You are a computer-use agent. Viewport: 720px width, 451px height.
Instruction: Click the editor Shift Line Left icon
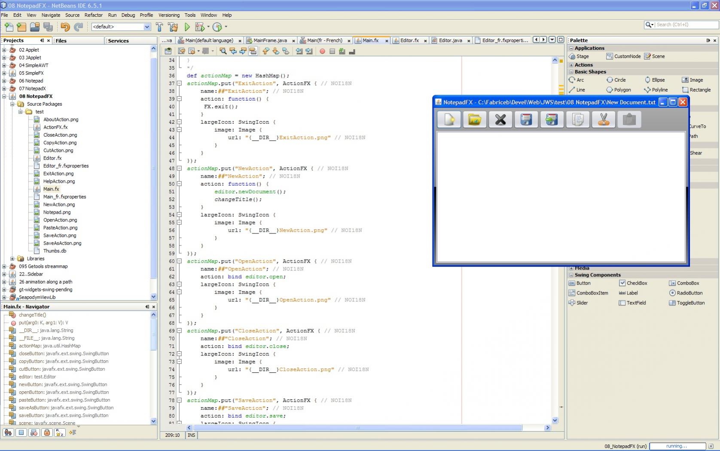pos(299,51)
